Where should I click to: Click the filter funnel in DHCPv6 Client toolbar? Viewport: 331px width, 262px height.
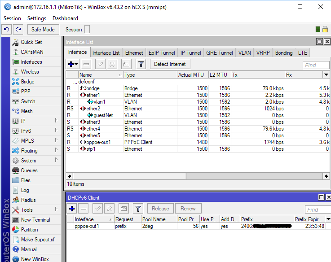click(138, 209)
